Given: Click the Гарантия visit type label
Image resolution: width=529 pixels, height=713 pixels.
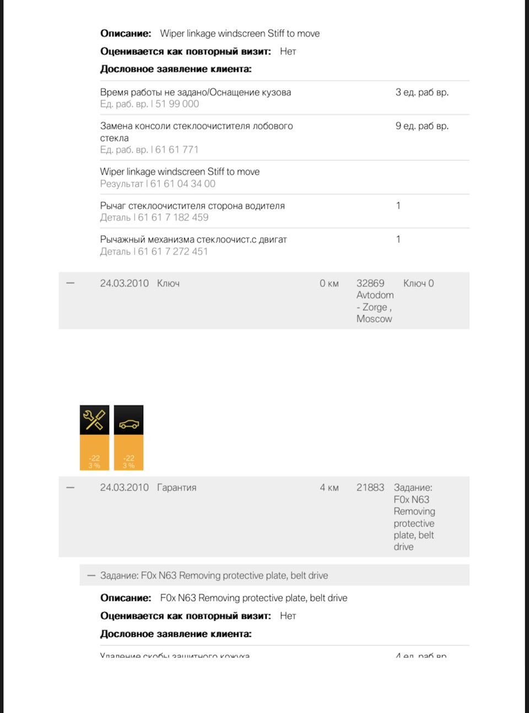Looking at the screenshot, I should pos(176,488).
